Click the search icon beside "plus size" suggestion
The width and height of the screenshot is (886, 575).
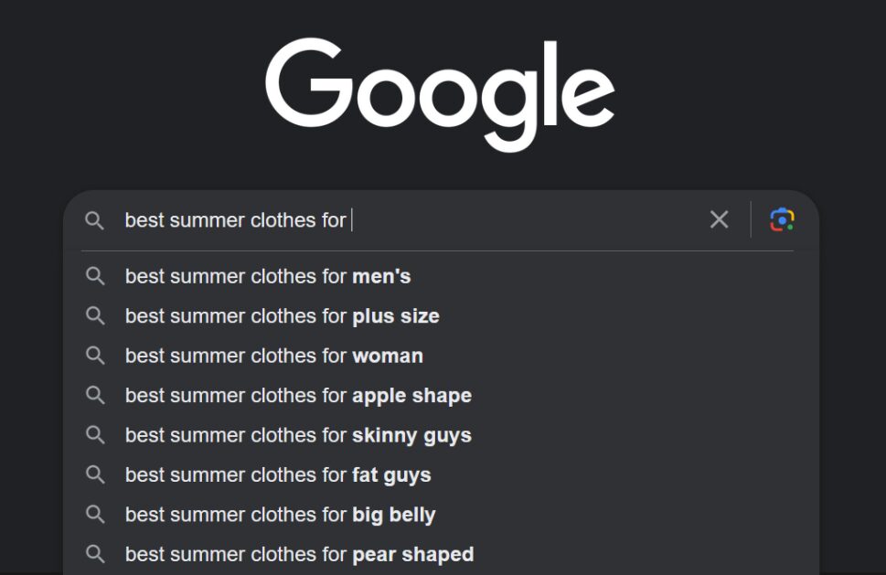(95, 316)
